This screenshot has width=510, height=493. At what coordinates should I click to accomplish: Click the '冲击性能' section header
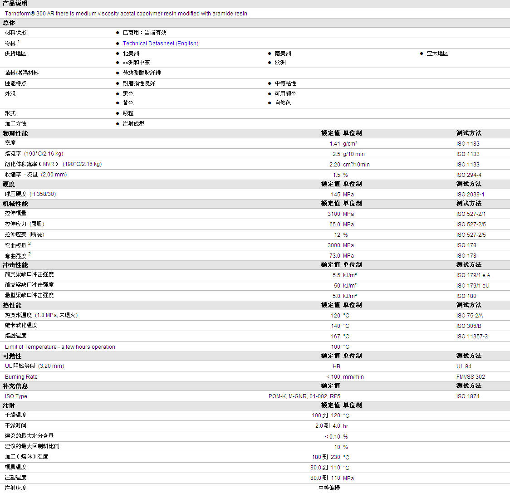[x=15, y=265]
